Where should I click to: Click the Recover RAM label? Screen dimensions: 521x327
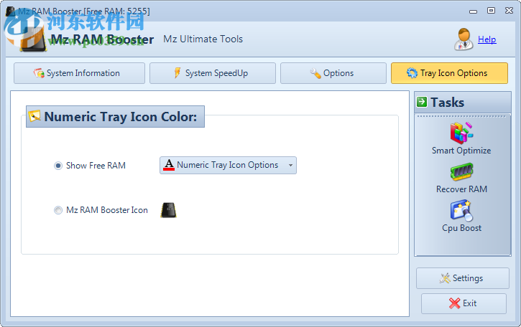tap(461, 189)
